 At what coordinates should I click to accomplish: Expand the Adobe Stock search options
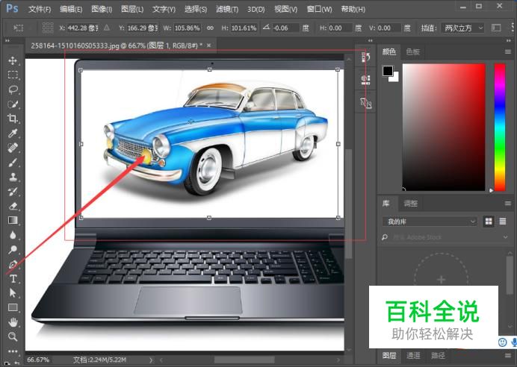coord(505,237)
